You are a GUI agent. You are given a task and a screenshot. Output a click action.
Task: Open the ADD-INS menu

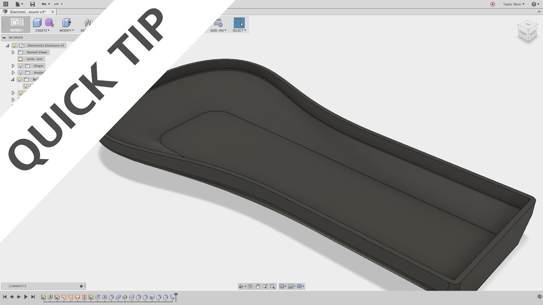[218, 30]
